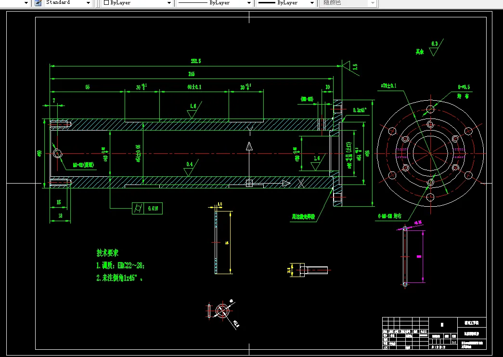The height and width of the screenshot is (357, 503).
Task: Open the 随颜色 plot style dropdown
Action: coord(348,2)
